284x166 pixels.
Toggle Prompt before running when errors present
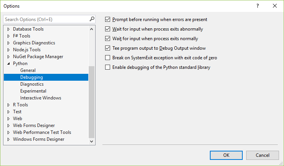point(107,19)
